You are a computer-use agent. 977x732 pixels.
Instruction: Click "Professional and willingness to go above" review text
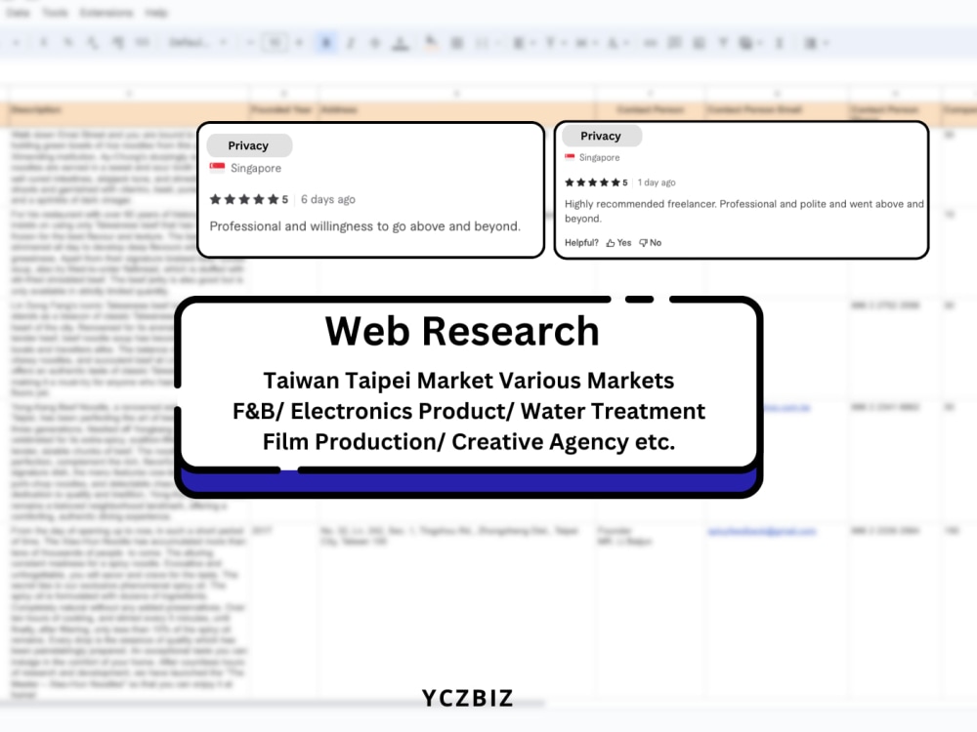pos(364,226)
